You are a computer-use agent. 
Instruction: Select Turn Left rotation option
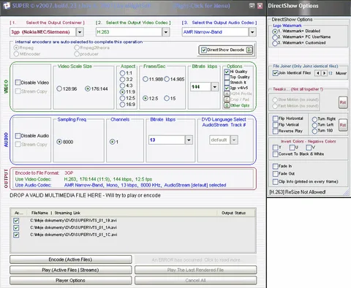coord(314,125)
